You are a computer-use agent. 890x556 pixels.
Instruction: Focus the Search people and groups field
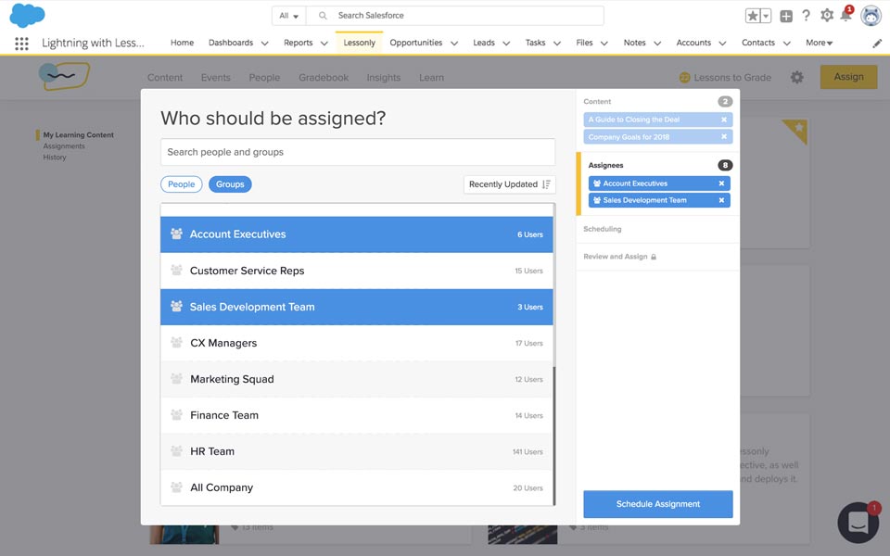(358, 152)
